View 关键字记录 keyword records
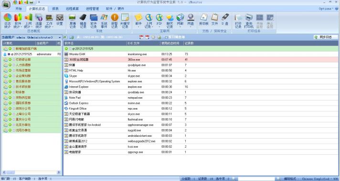This screenshot has width=340, height=181. tap(125, 21)
